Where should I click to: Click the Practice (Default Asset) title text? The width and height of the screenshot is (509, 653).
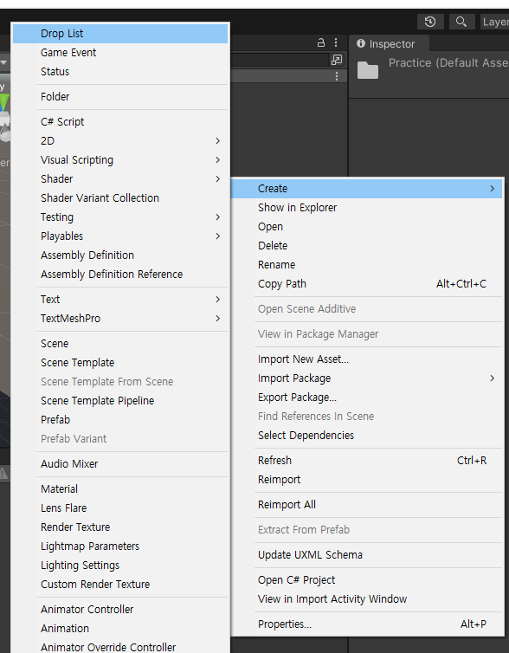click(x=448, y=63)
